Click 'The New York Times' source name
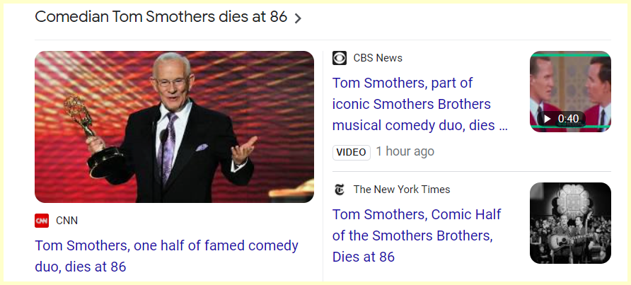This screenshot has width=631, height=285. [x=402, y=190]
